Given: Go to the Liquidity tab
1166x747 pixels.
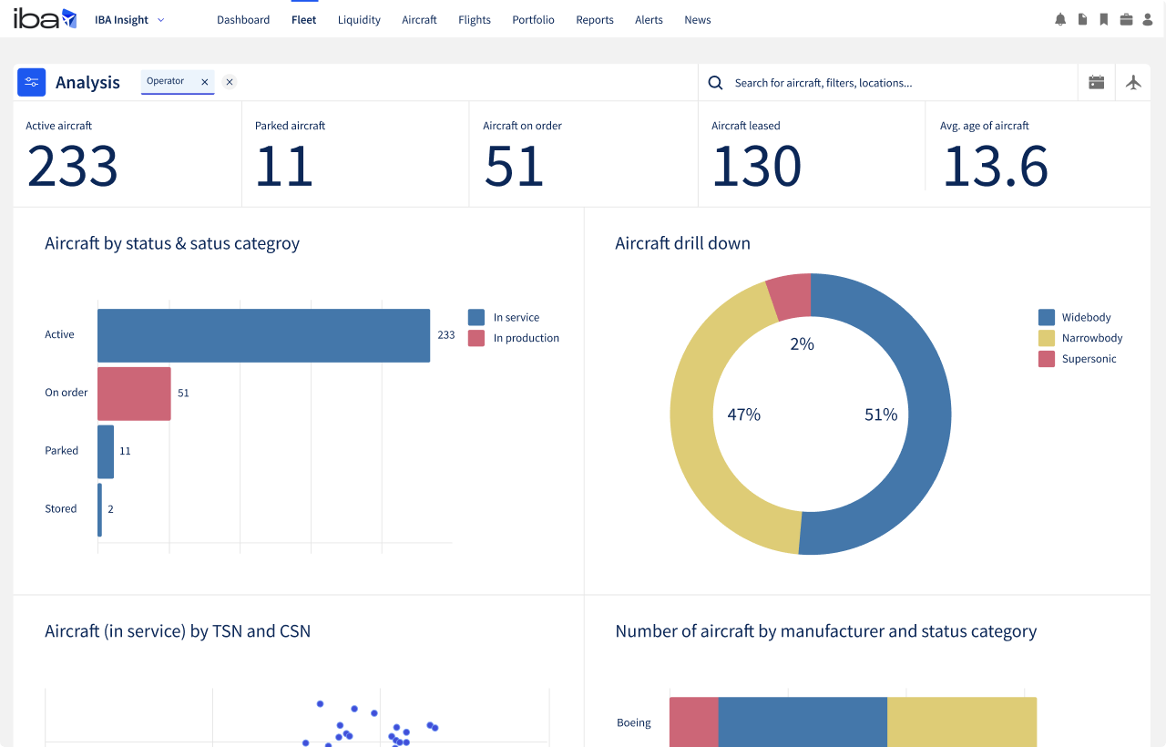Looking at the screenshot, I should [359, 19].
